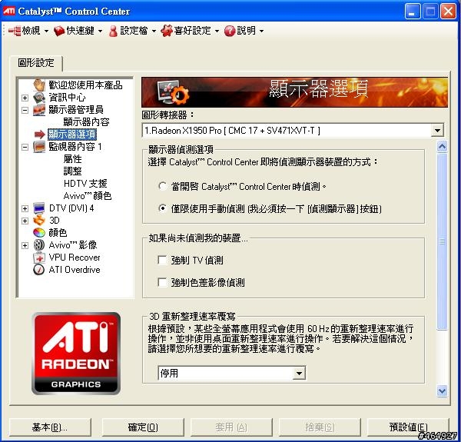Open the 喜好設定 menu
This screenshot has width=461, height=442.
[x=190, y=31]
